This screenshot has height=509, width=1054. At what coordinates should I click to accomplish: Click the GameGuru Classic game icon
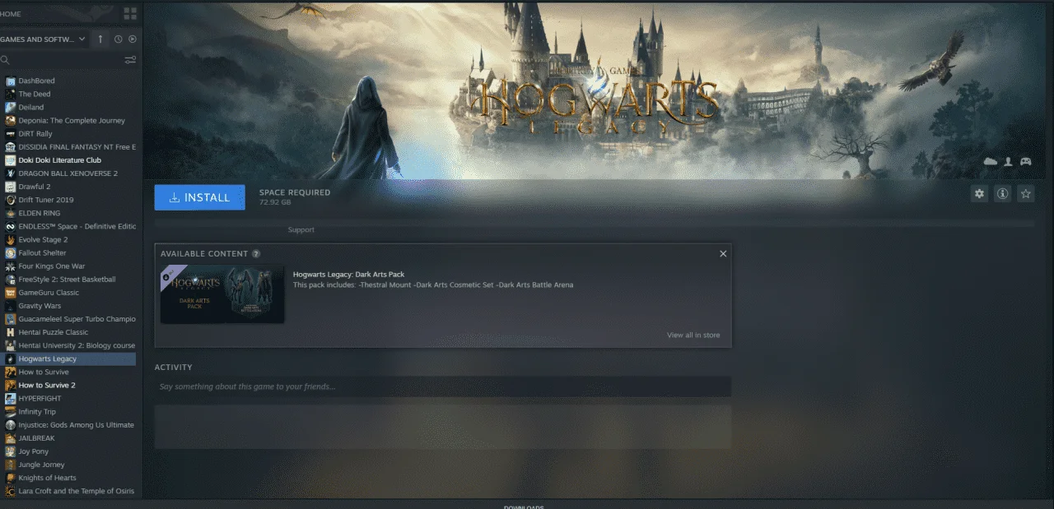pos(10,293)
